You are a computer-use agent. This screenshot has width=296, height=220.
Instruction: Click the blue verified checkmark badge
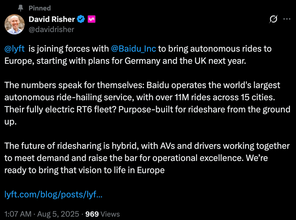click(81, 19)
